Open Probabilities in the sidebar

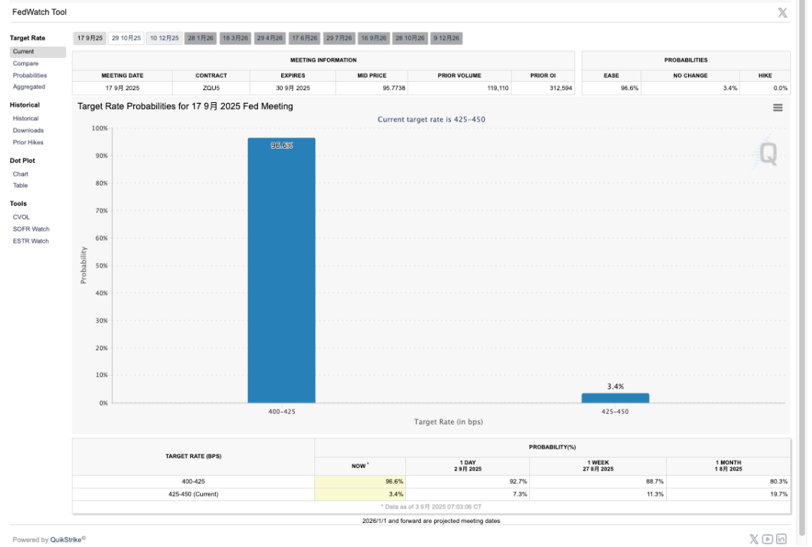(x=30, y=76)
